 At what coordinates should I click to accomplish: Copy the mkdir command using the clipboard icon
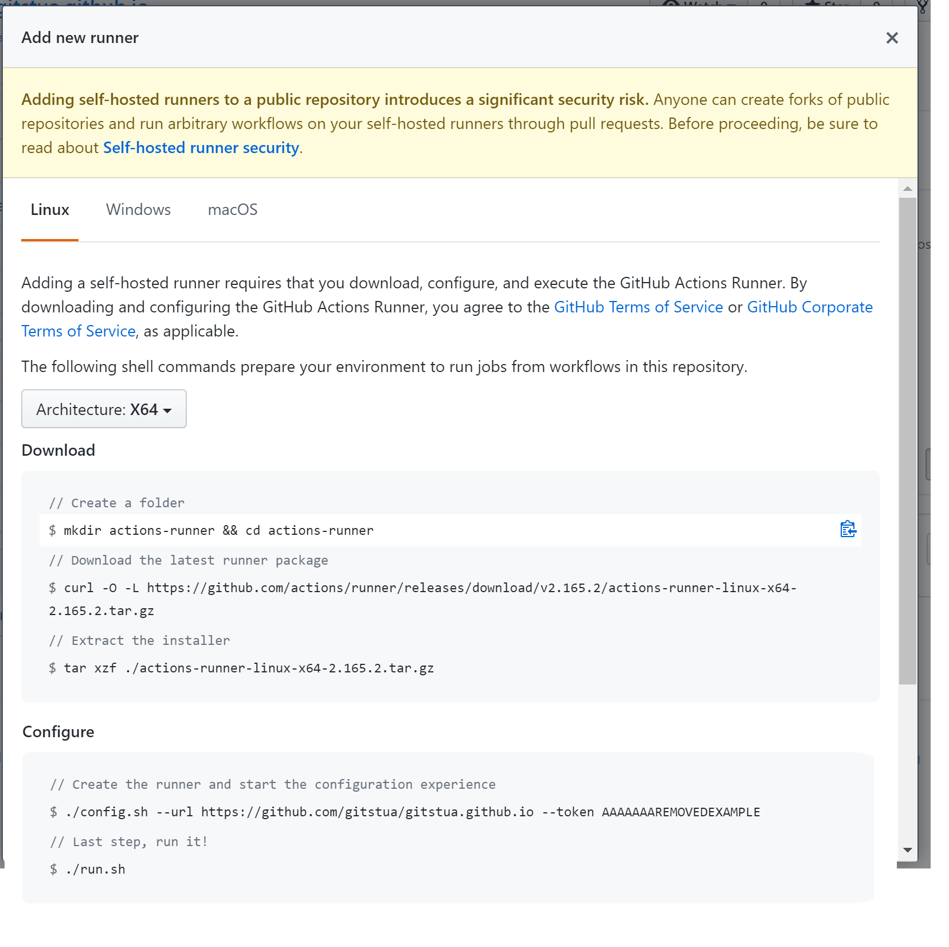pyautogui.click(x=848, y=530)
